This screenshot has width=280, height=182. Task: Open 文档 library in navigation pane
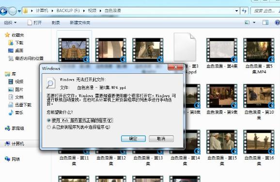(x=16, y=97)
